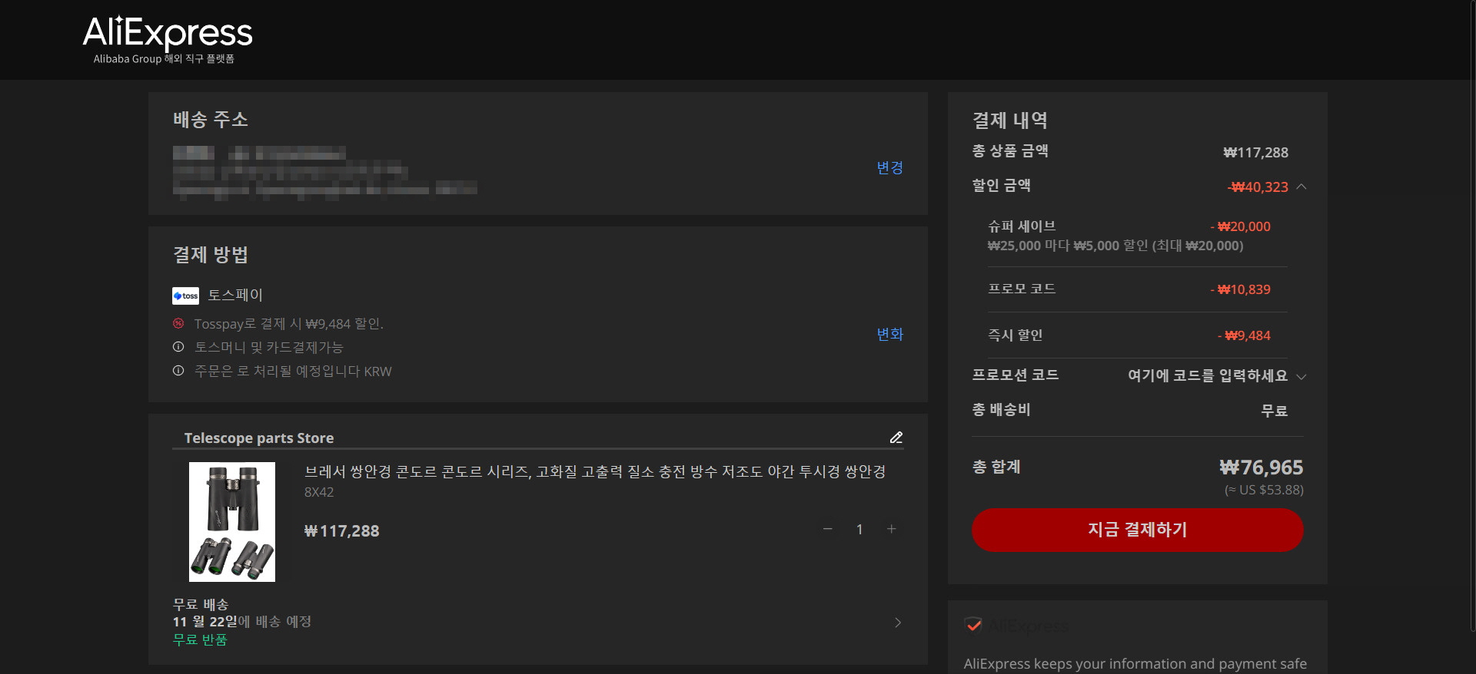This screenshot has width=1476, height=674.
Task: Click the info icon next to 토스머니 및 카드결제가능
Action: (x=178, y=347)
